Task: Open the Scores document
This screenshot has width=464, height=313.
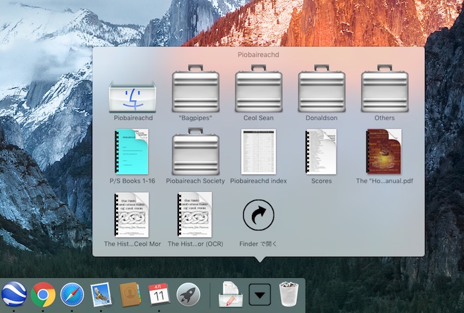Action: point(321,152)
